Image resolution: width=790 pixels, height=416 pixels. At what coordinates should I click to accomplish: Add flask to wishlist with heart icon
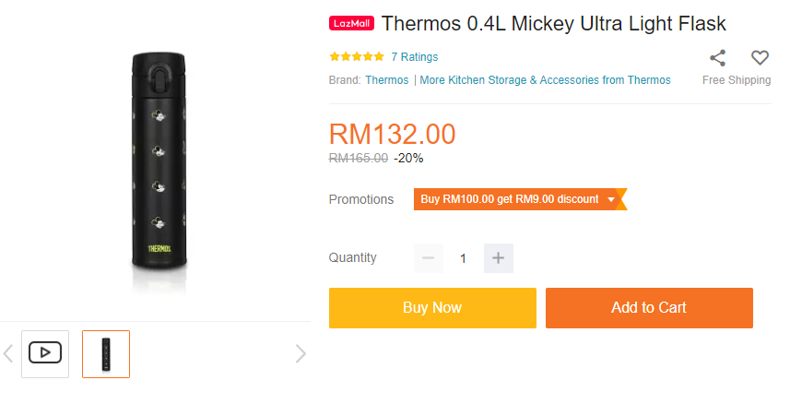coord(760,58)
